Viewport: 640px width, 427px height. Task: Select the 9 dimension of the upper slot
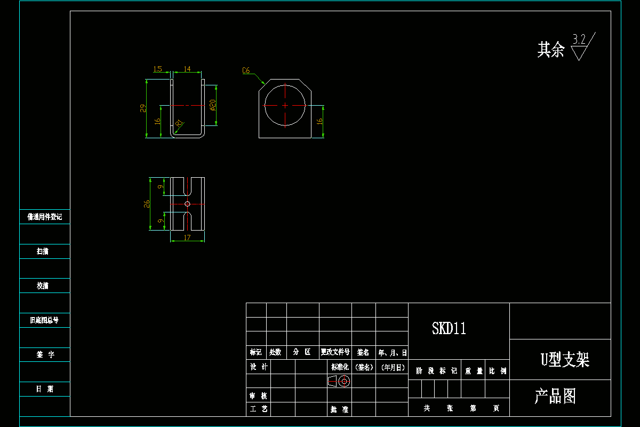tap(161, 186)
